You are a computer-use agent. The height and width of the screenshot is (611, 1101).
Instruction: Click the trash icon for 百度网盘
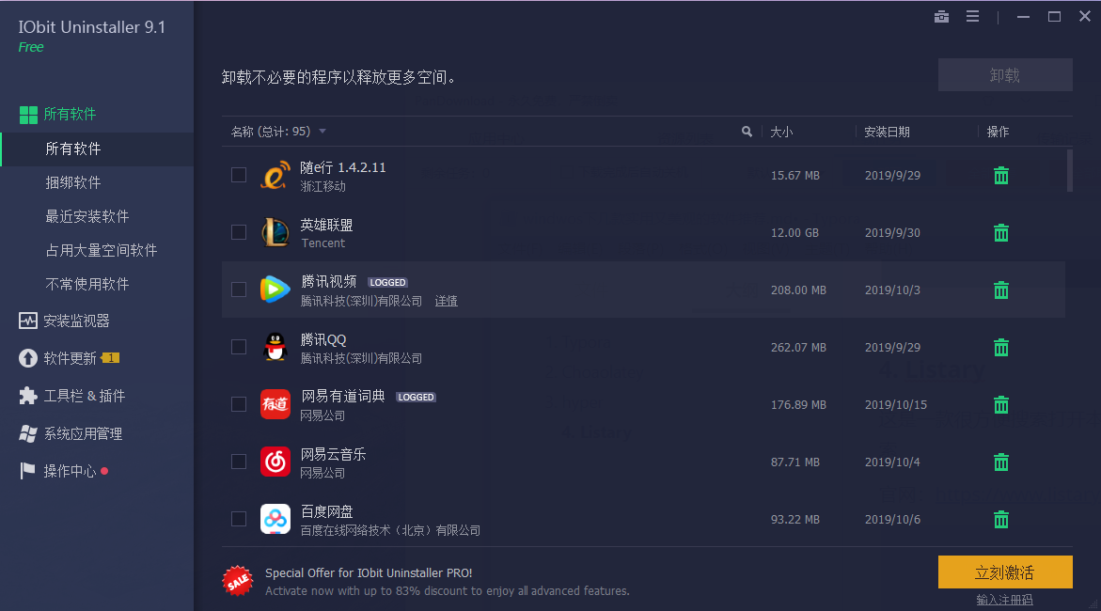click(1001, 520)
